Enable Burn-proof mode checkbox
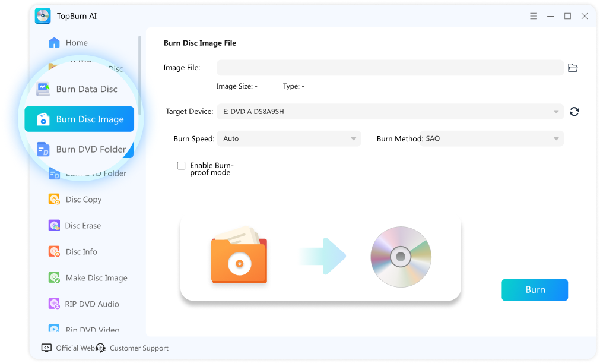This screenshot has height=363, width=600. tap(182, 166)
